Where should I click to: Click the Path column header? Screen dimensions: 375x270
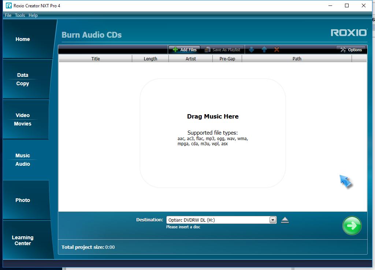click(x=297, y=59)
